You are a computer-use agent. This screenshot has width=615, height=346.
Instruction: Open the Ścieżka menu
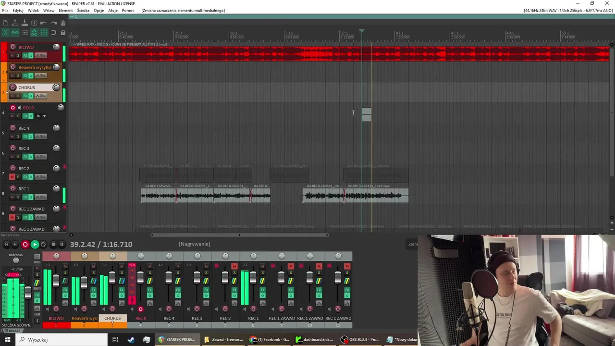click(x=83, y=11)
